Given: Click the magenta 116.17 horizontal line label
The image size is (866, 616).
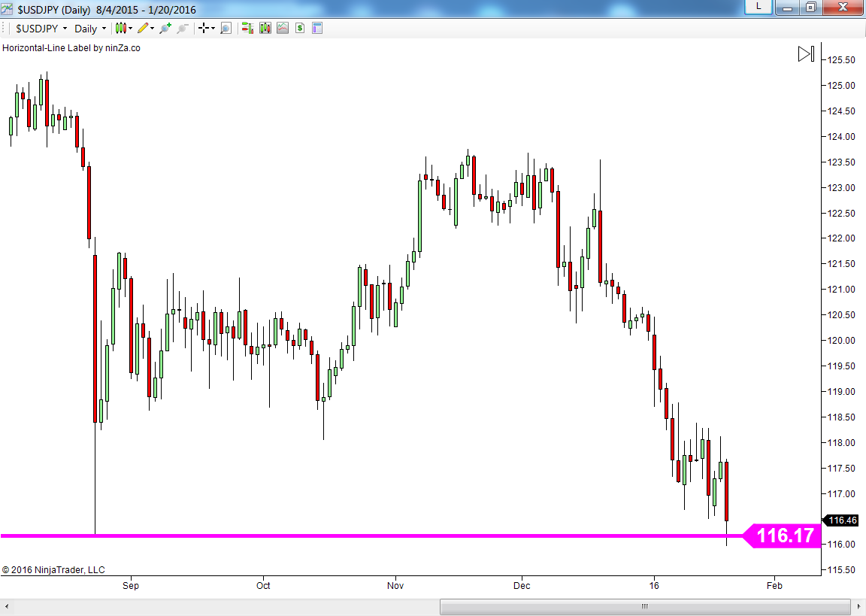Looking at the screenshot, I should 782,536.
